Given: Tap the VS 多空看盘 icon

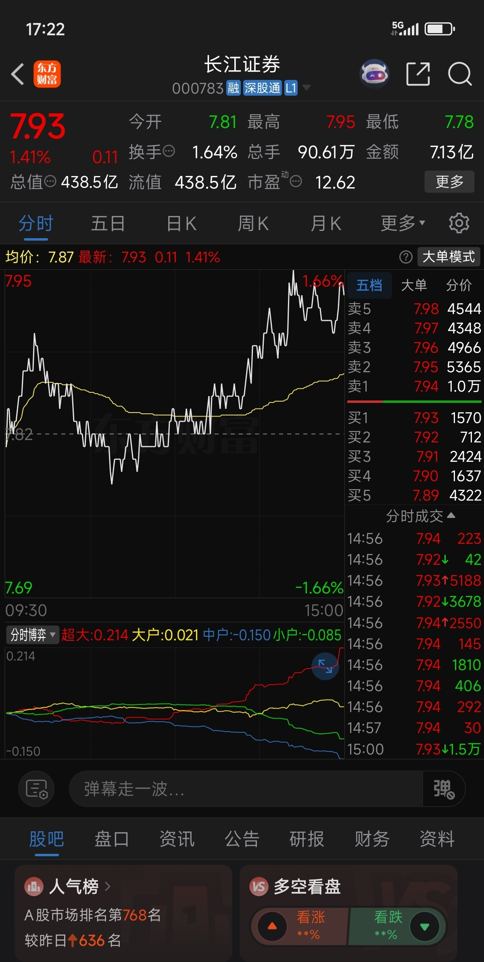Looking at the screenshot, I should coord(259,887).
